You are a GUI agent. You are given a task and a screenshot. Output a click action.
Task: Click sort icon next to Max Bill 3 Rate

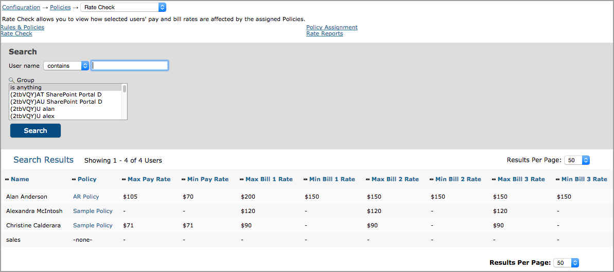tap(494, 180)
